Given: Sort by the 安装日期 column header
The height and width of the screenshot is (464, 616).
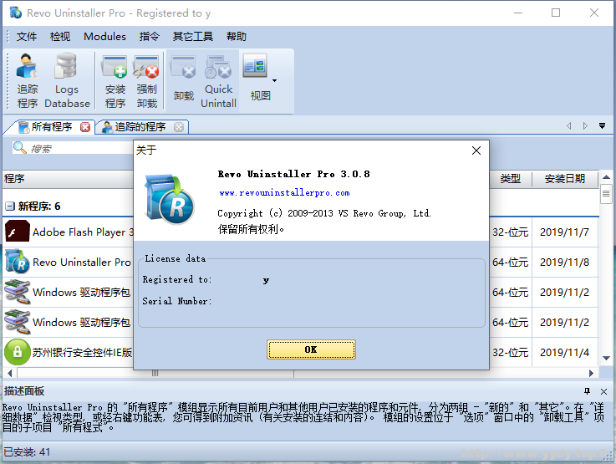Looking at the screenshot, I should 564,179.
